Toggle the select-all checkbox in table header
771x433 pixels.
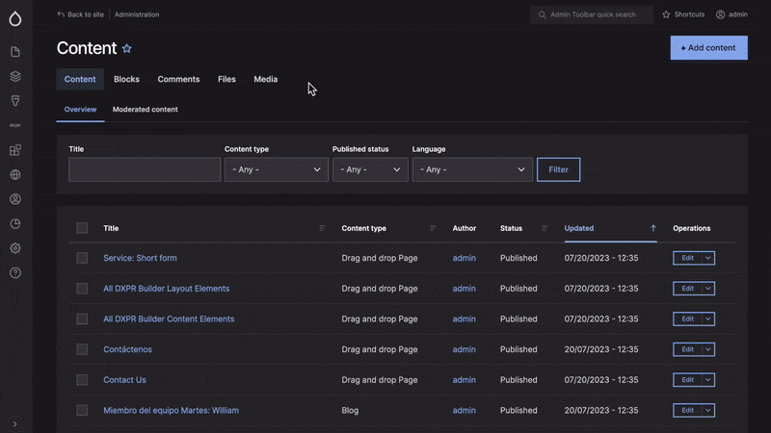click(82, 228)
